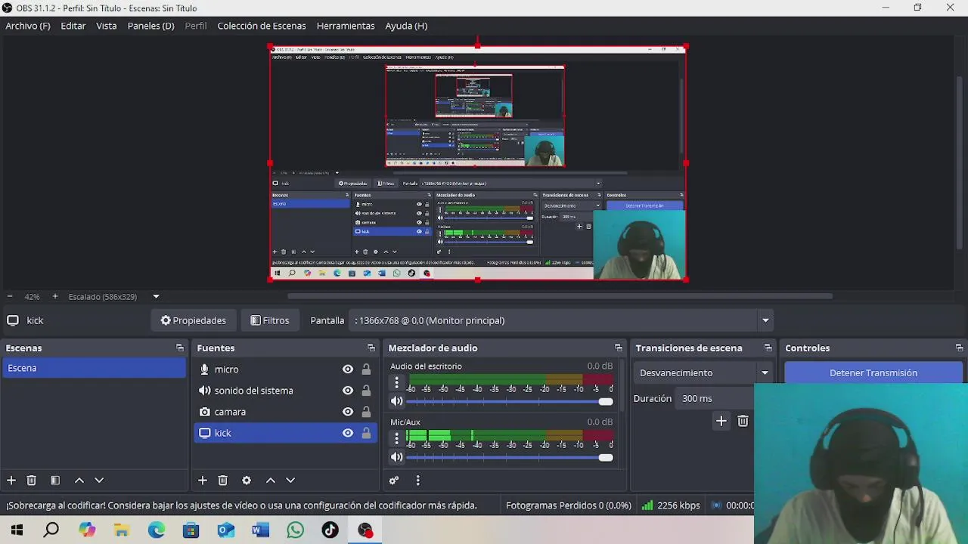Toggle the lock on sonido del sistema
Image resolution: width=968 pixels, height=544 pixels.
tap(366, 391)
